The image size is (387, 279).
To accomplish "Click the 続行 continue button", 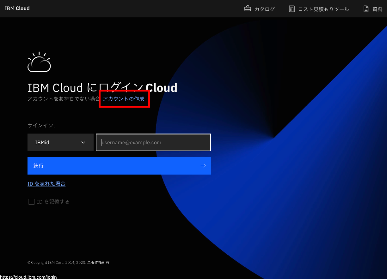I will pos(119,166).
